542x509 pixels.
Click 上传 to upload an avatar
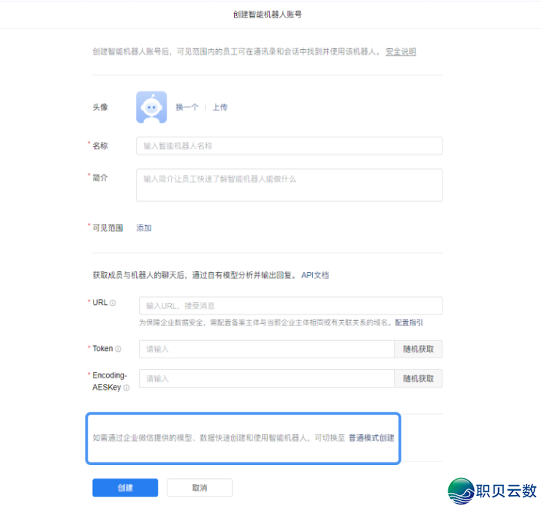click(220, 108)
